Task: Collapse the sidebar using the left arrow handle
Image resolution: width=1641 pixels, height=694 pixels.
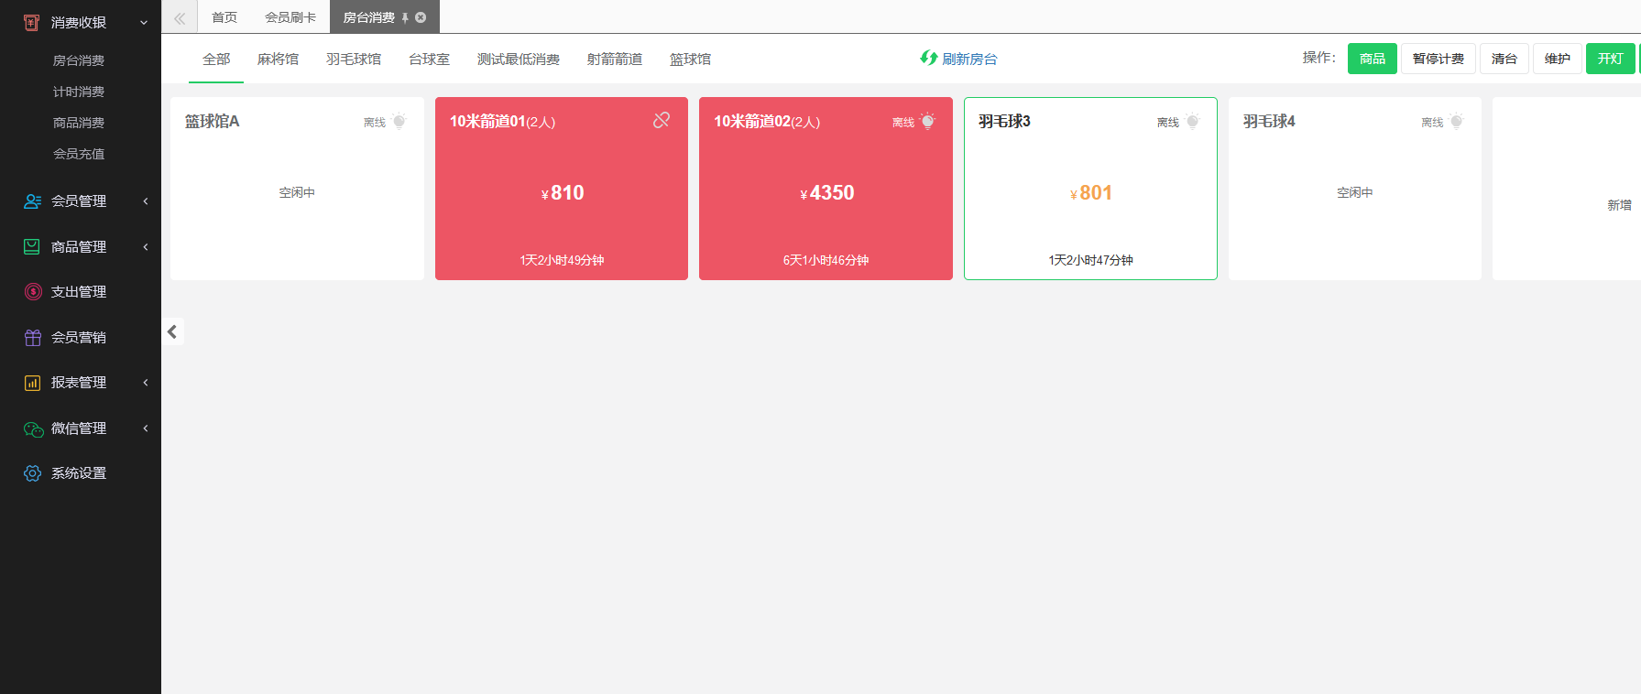Action: tap(172, 331)
